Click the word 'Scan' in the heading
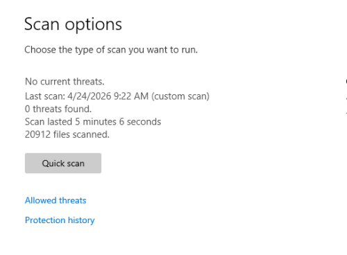347x255 pixels. (x=42, y=24)
